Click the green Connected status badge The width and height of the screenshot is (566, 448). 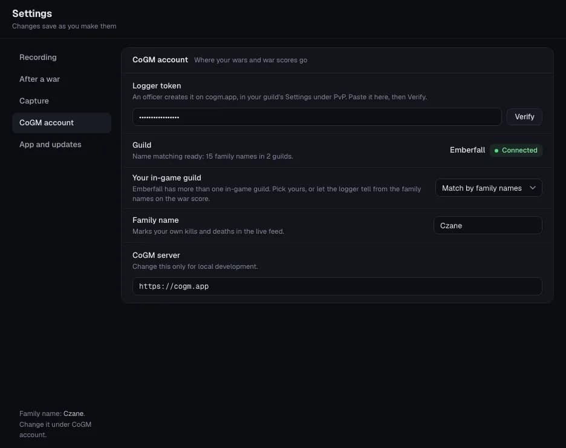tap(516, 150)
